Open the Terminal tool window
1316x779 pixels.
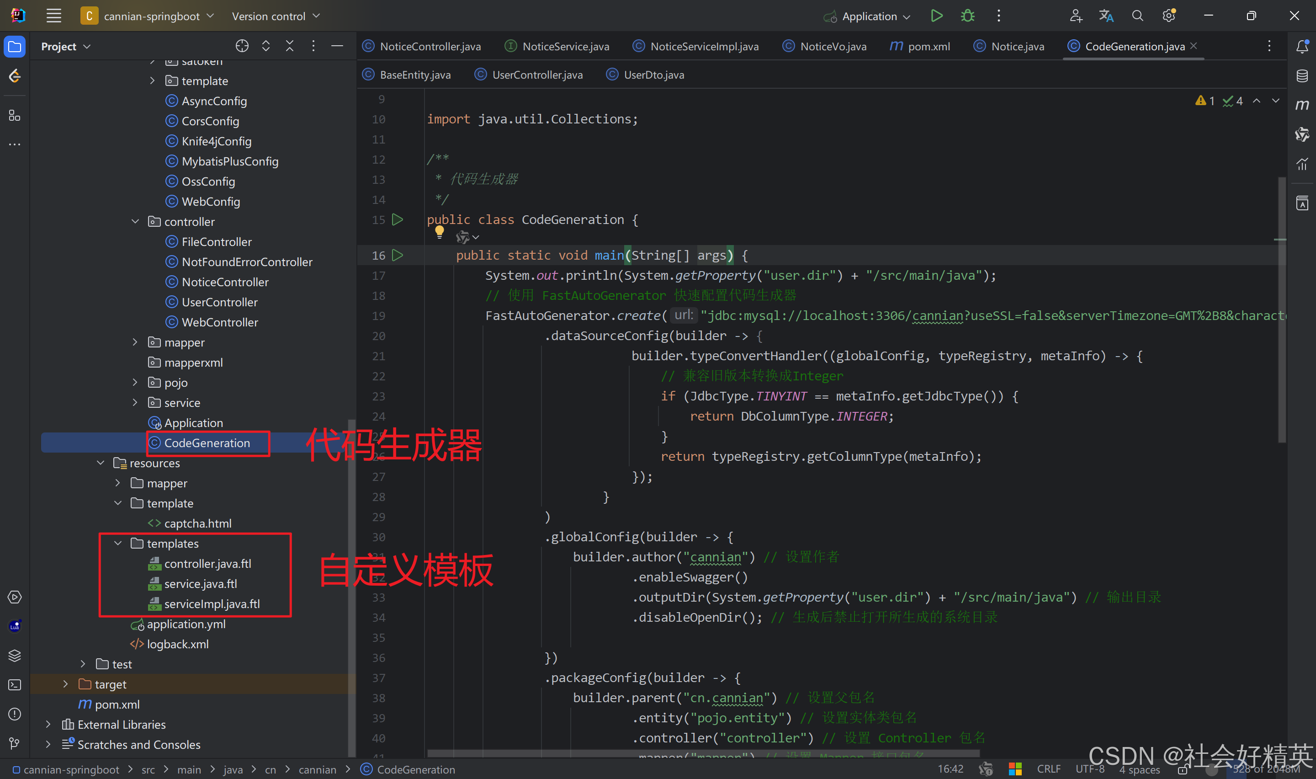point(15,685)
